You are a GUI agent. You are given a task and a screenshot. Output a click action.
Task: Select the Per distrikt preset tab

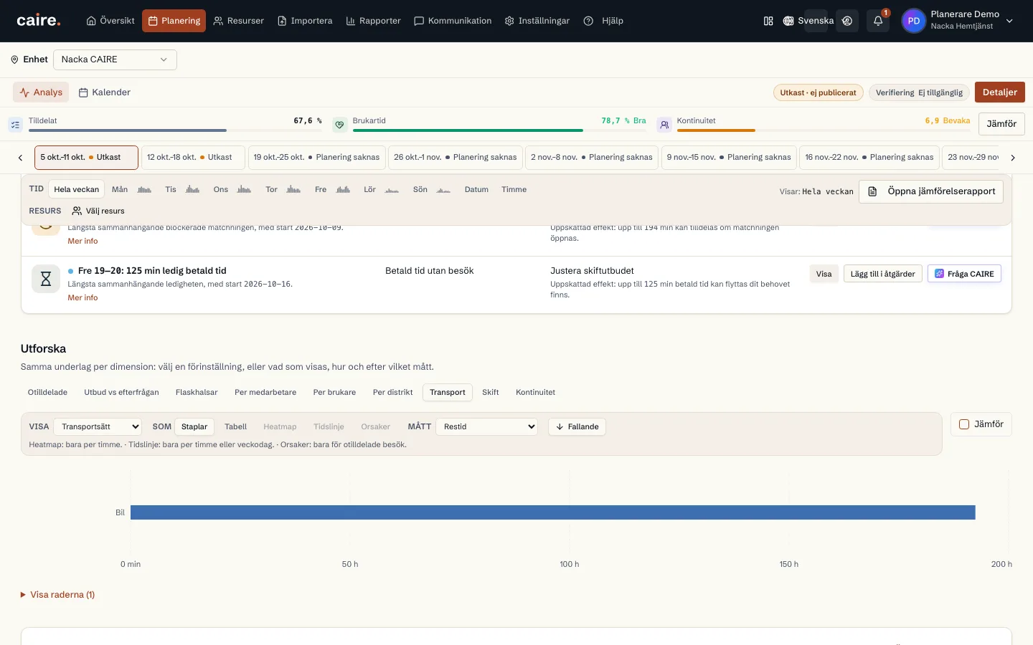pos(392,392)
